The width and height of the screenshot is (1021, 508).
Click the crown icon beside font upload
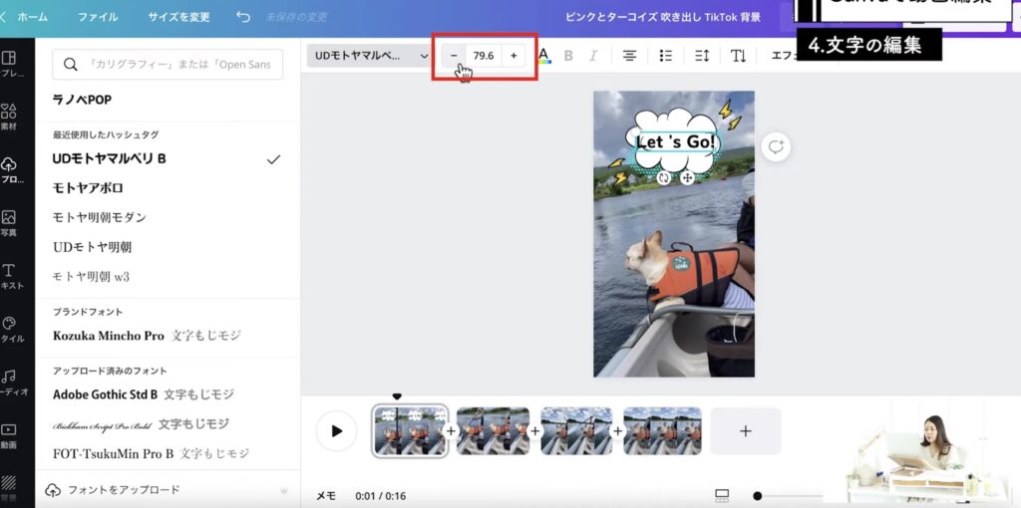[x=283, y=490]
